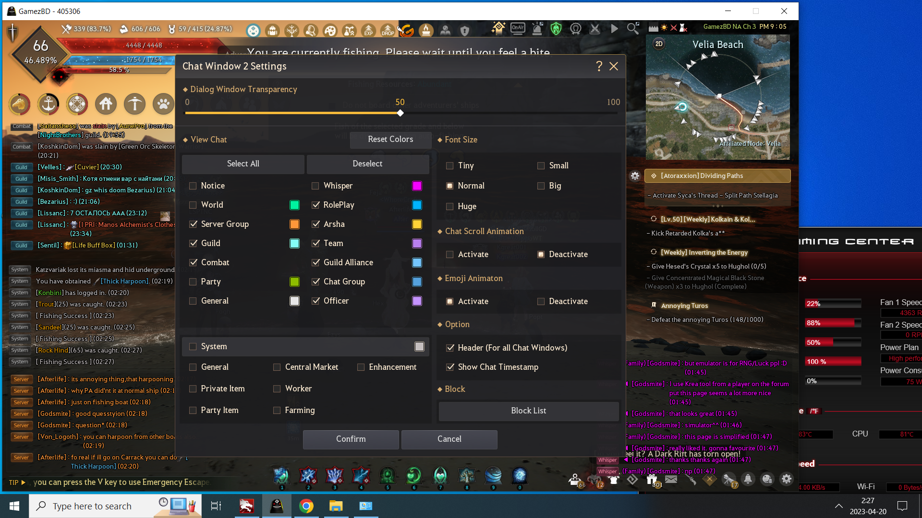Open the help question mark in Chat Settings
The image size is (922, 518).
(x=599, y=66)
